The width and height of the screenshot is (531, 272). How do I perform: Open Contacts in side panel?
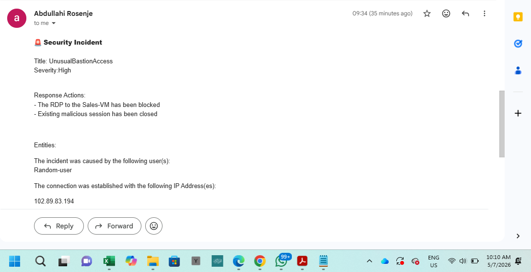518,71
